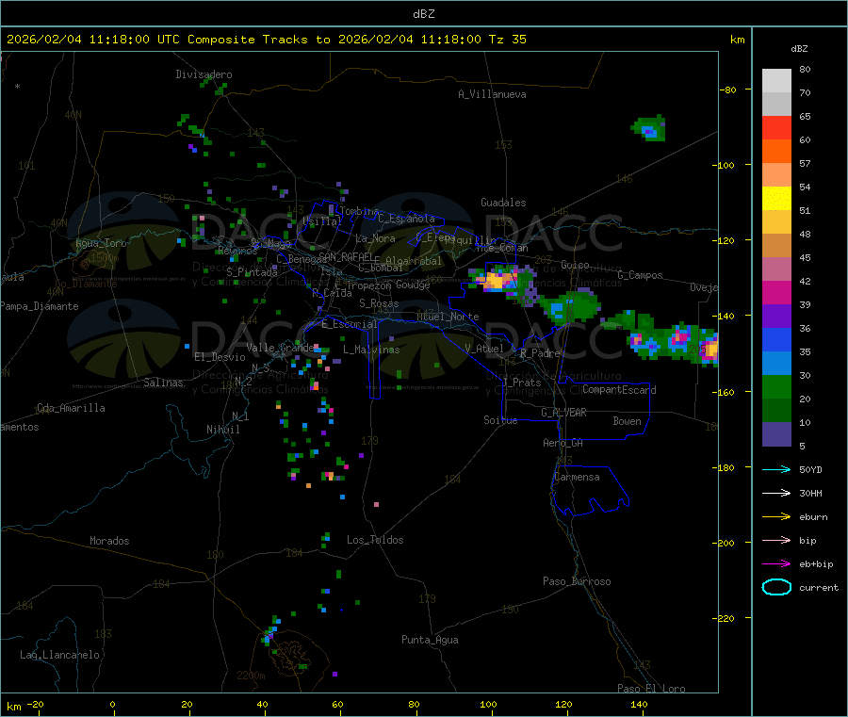The image size is (848, 717).
Task: Click the yellow eburn arrow legend icon
Action: coord(776,516)
